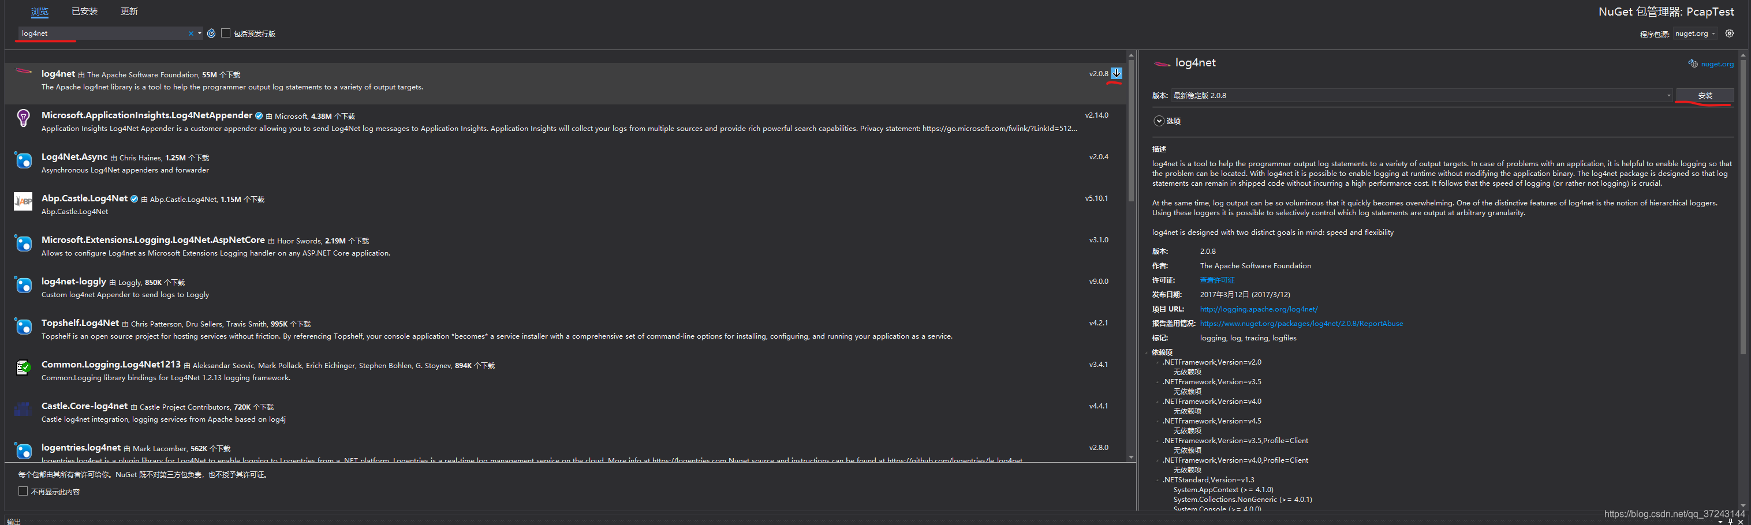Click the 输出 (Output) panel label
1751x525 pixels.
click(x=14, y=521)
